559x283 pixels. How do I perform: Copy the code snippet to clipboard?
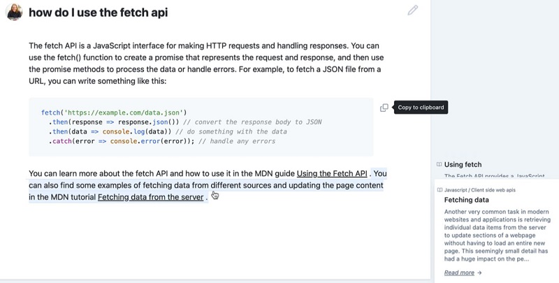coord(384,108)
